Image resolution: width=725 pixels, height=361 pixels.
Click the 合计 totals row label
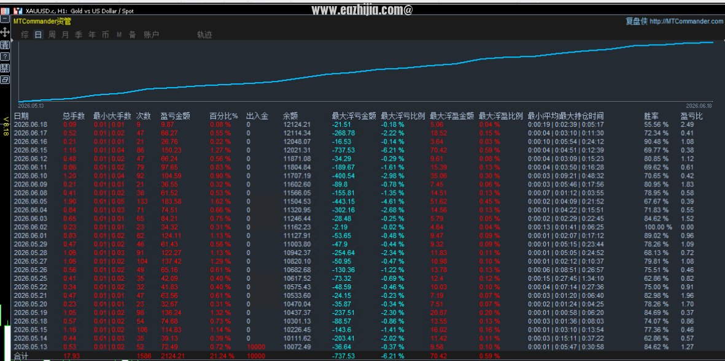(x=21, y=356)
